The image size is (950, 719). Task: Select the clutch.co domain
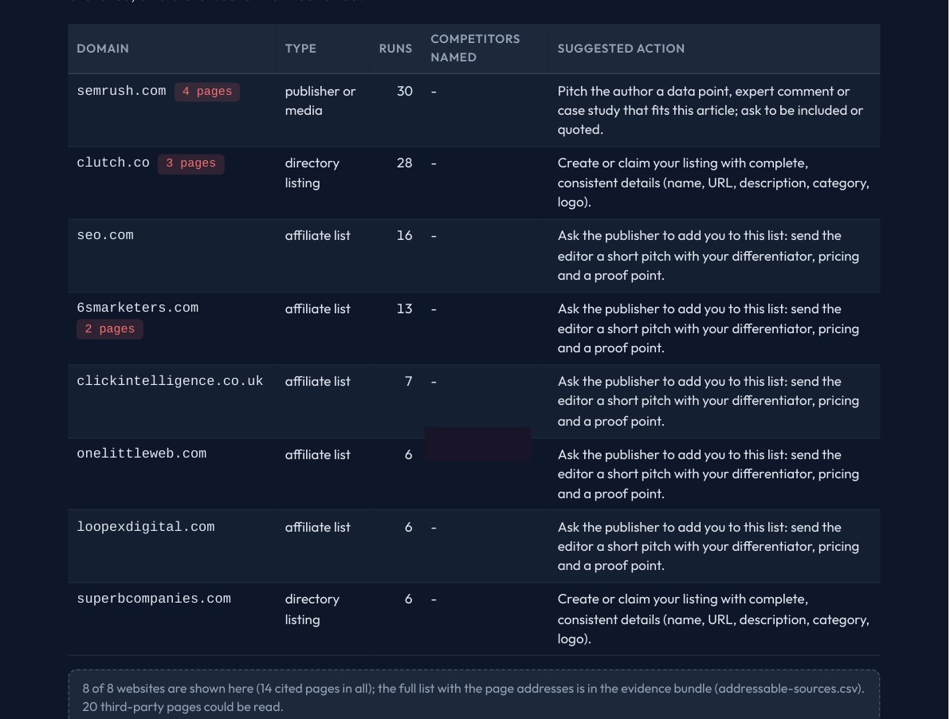[112, 163]
